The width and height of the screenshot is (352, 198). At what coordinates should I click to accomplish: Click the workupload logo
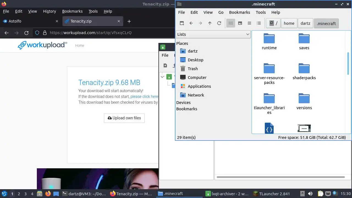click(x=42, y=45)
